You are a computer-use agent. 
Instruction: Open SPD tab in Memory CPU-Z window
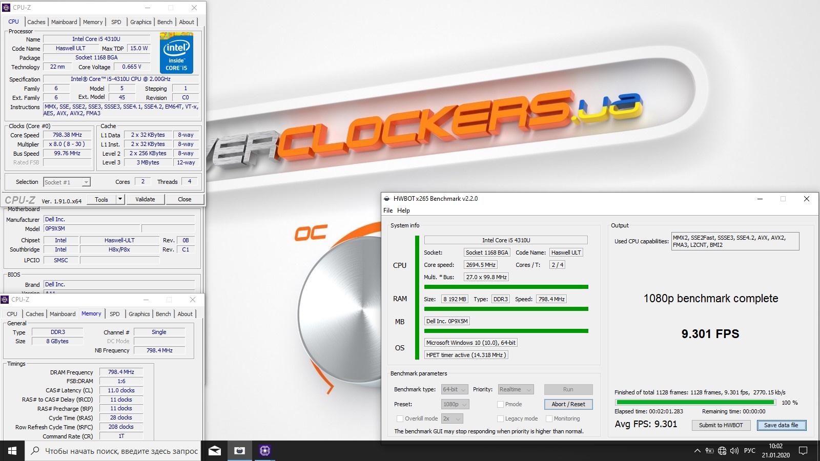[x=115, y=314]
